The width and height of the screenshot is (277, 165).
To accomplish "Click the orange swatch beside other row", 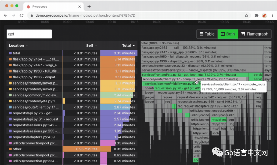I will click(x=10, y=149).
